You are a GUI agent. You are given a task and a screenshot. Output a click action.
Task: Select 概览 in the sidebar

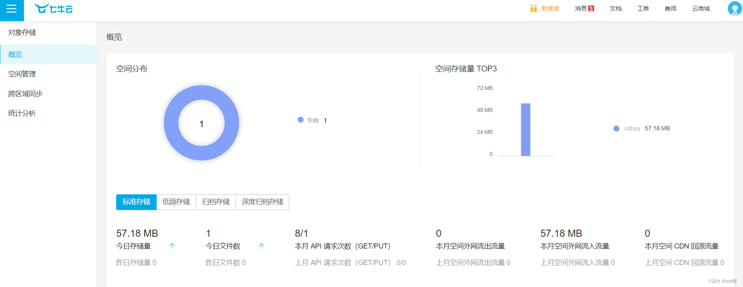48,55
